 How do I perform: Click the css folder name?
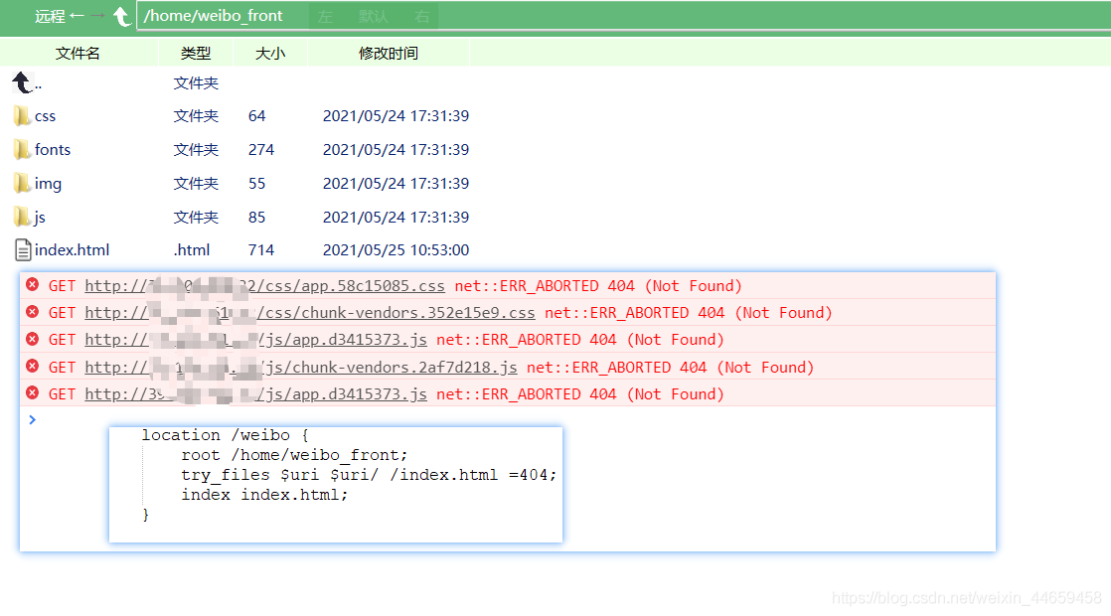pos(45,116)
